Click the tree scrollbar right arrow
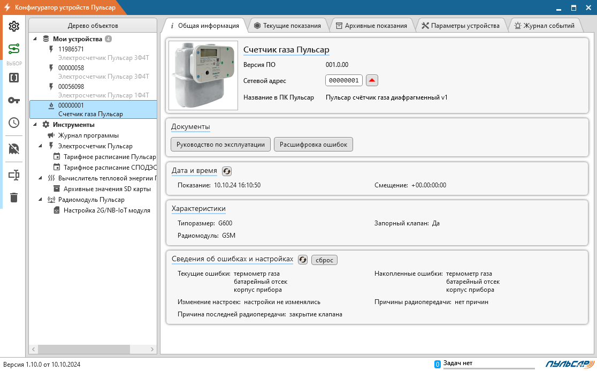This screenshot has width=597, height=371. click(x=152, y=349)
